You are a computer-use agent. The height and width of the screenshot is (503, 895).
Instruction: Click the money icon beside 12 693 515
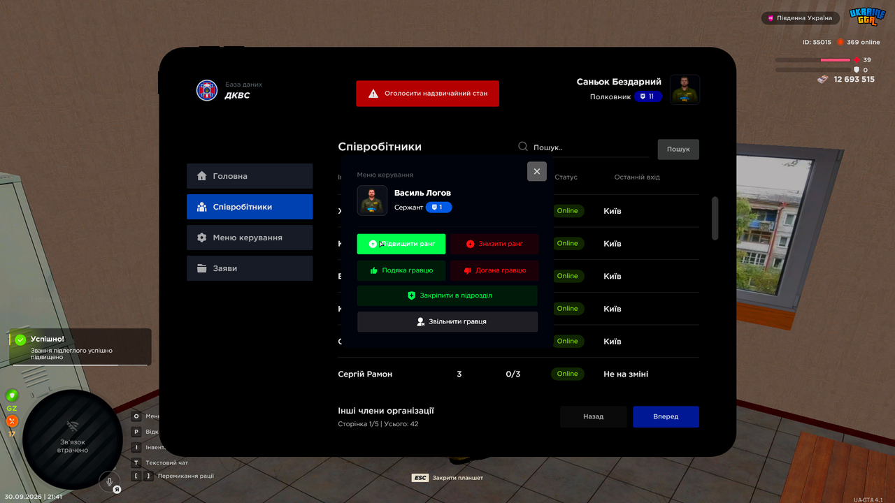824,80
